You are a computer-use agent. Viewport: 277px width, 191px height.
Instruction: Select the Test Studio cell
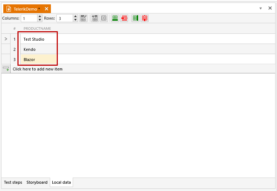pos(39,39)
